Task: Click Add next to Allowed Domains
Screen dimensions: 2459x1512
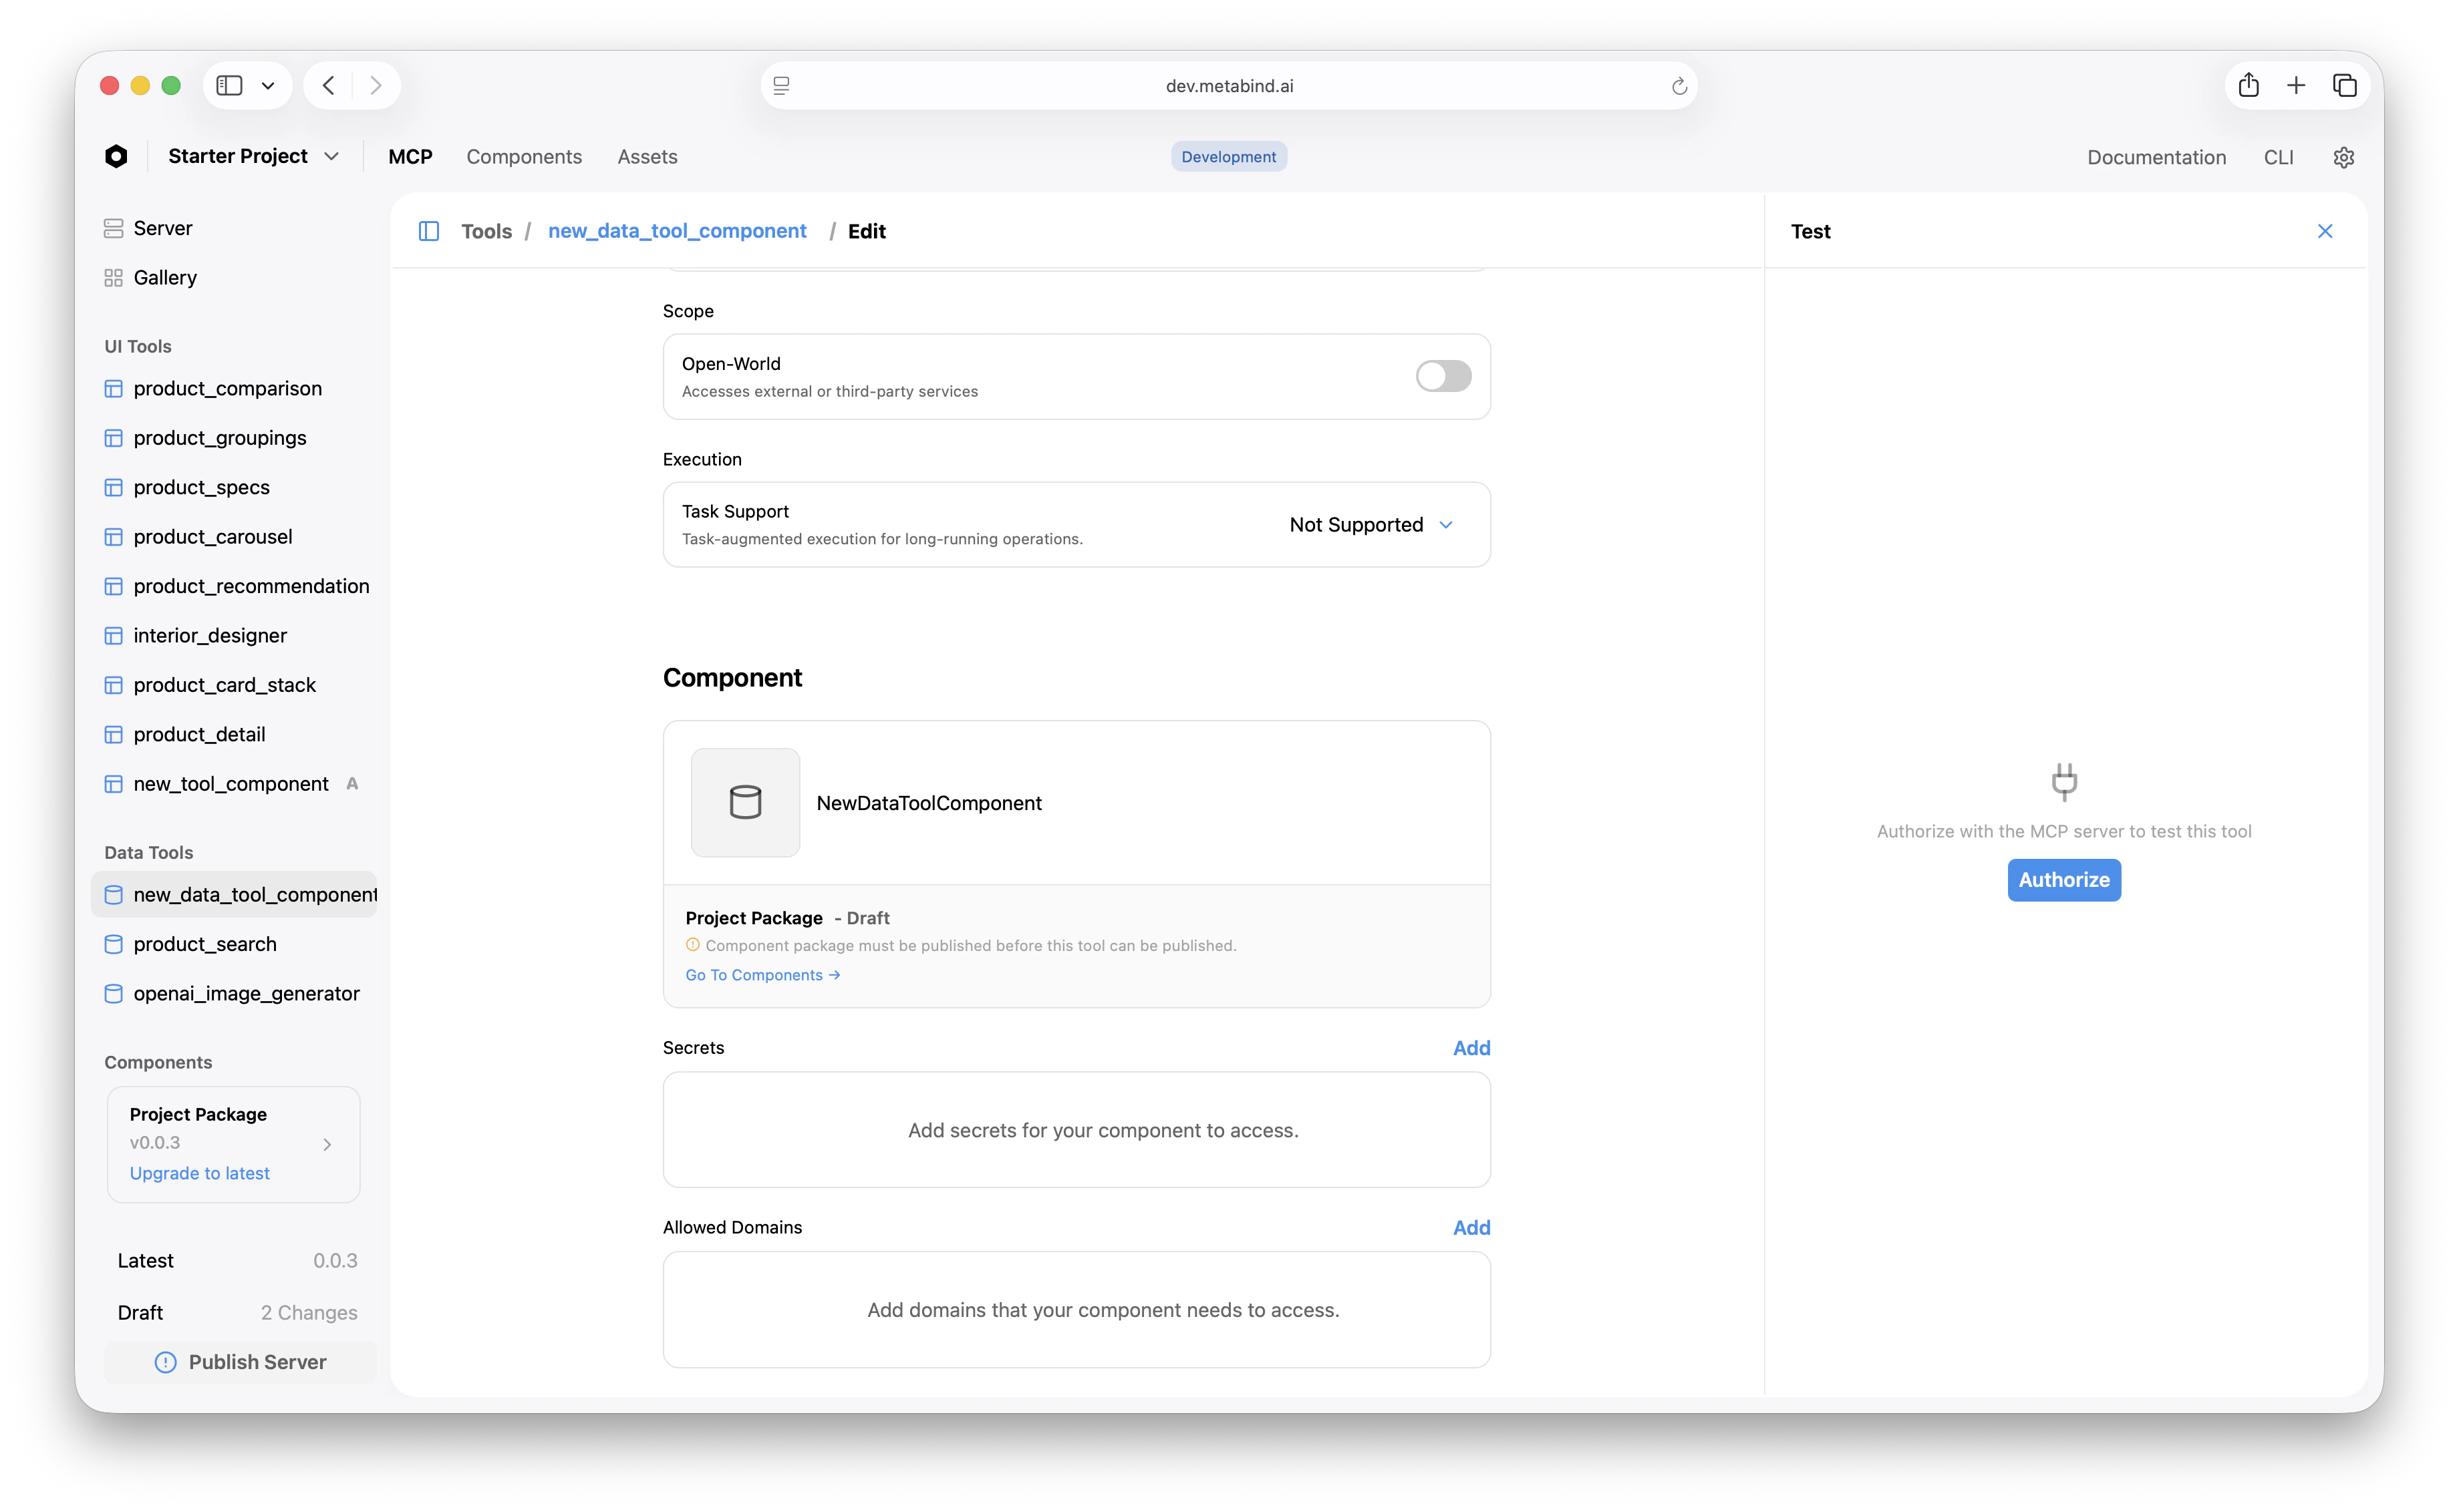Action: click(x=1471, y=1227)
